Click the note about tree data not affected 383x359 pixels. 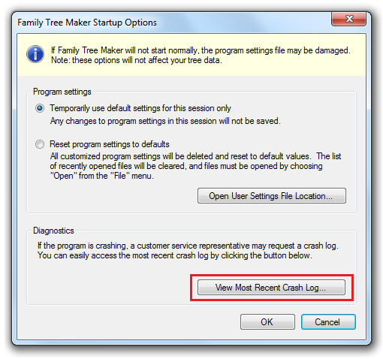point(137,60)
